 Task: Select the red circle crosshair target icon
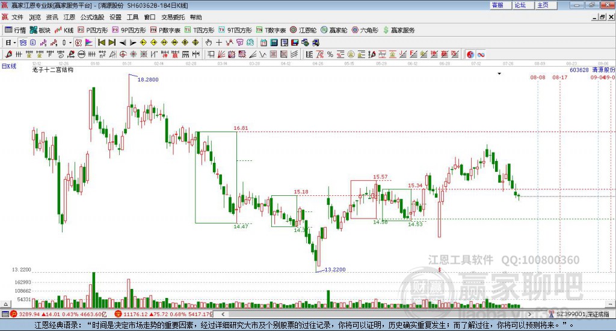(123, 54)
